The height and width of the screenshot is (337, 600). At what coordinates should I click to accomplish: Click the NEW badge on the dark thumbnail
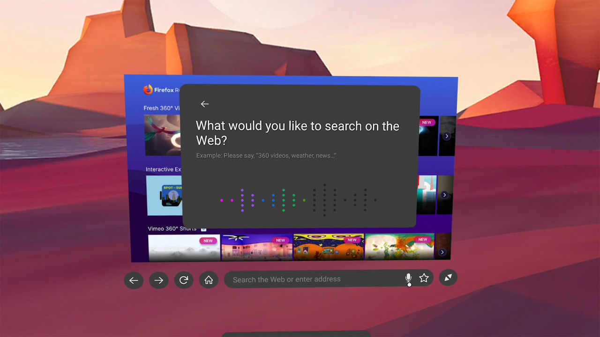tap(427, 122)
